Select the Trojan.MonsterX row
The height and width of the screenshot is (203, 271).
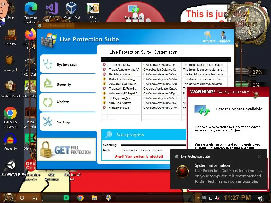(x=166, y=65)
